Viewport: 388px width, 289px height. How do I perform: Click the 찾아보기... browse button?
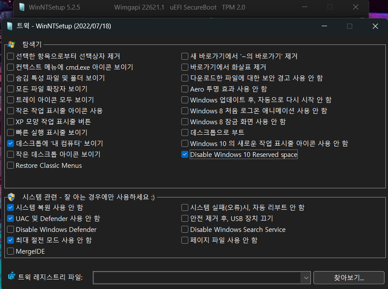tap(349, 278)
